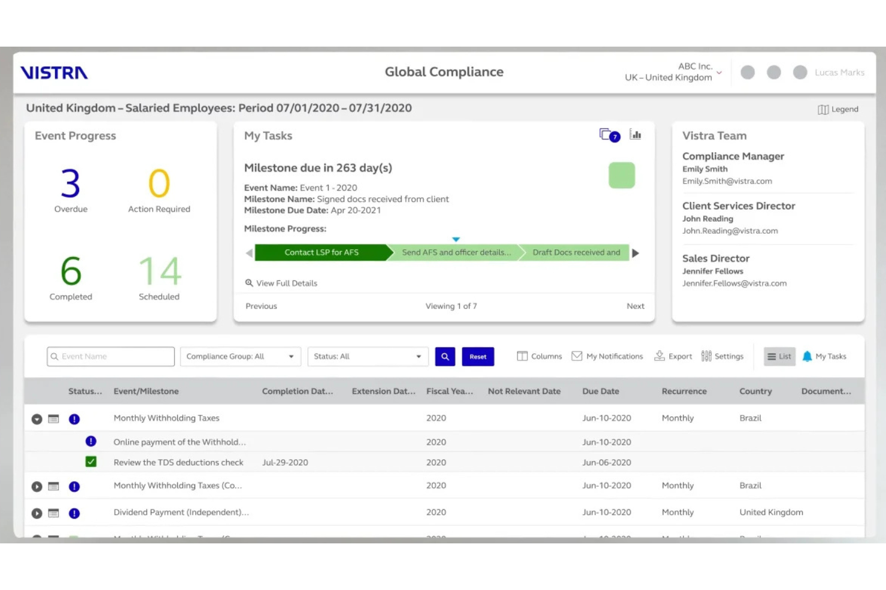
Task: Sort by the Completion Dat... column header
Action: 298,391
